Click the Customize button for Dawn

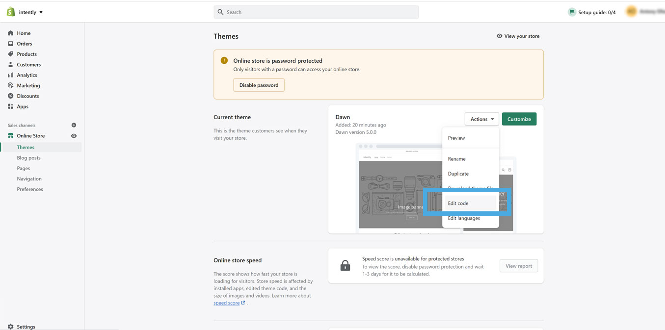click(519, 119)
